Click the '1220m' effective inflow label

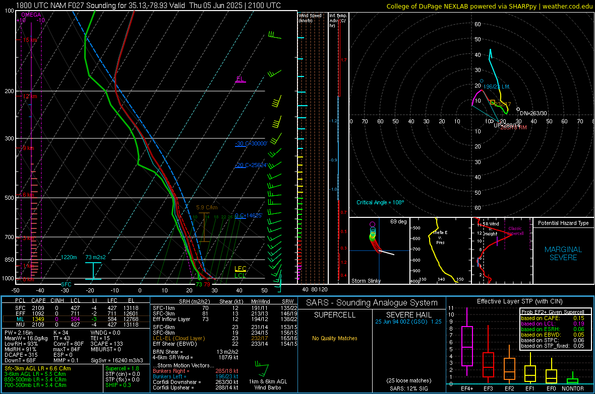click(x=69, y=257)
